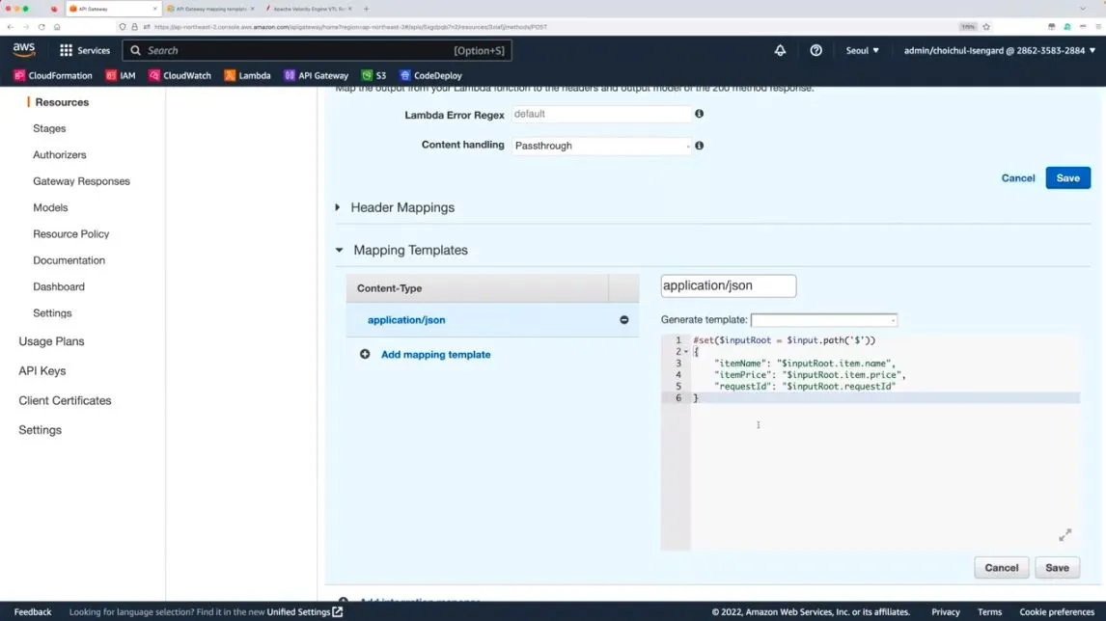This screenshot has width=1106, height=621.
Task: Open Stages in the sidebar
Action: (49, 128)
